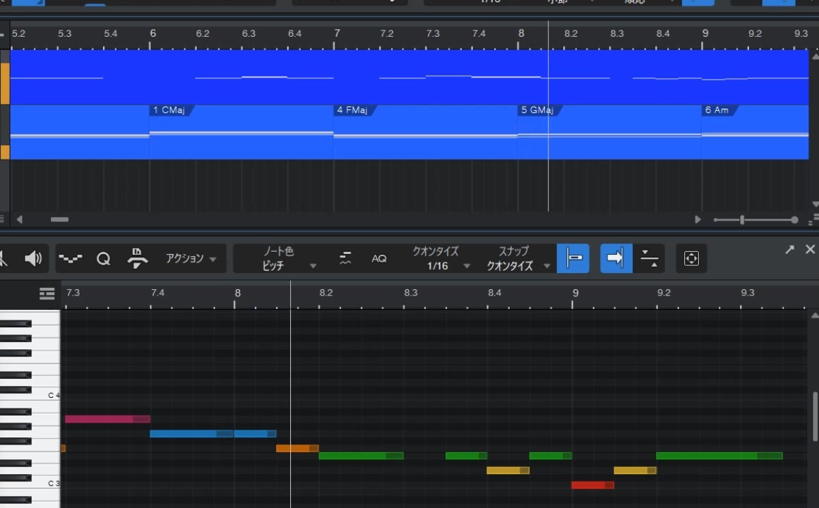Open the ノート色 ピッチ note color dropdown
This screenshot has height=508, width=819.
point(289,258)
